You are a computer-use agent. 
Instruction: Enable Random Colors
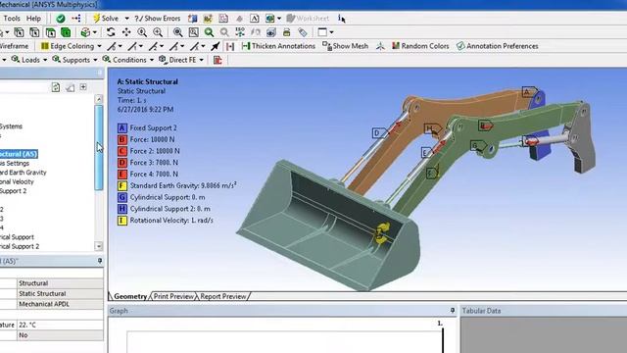click(x=420, y=46)
